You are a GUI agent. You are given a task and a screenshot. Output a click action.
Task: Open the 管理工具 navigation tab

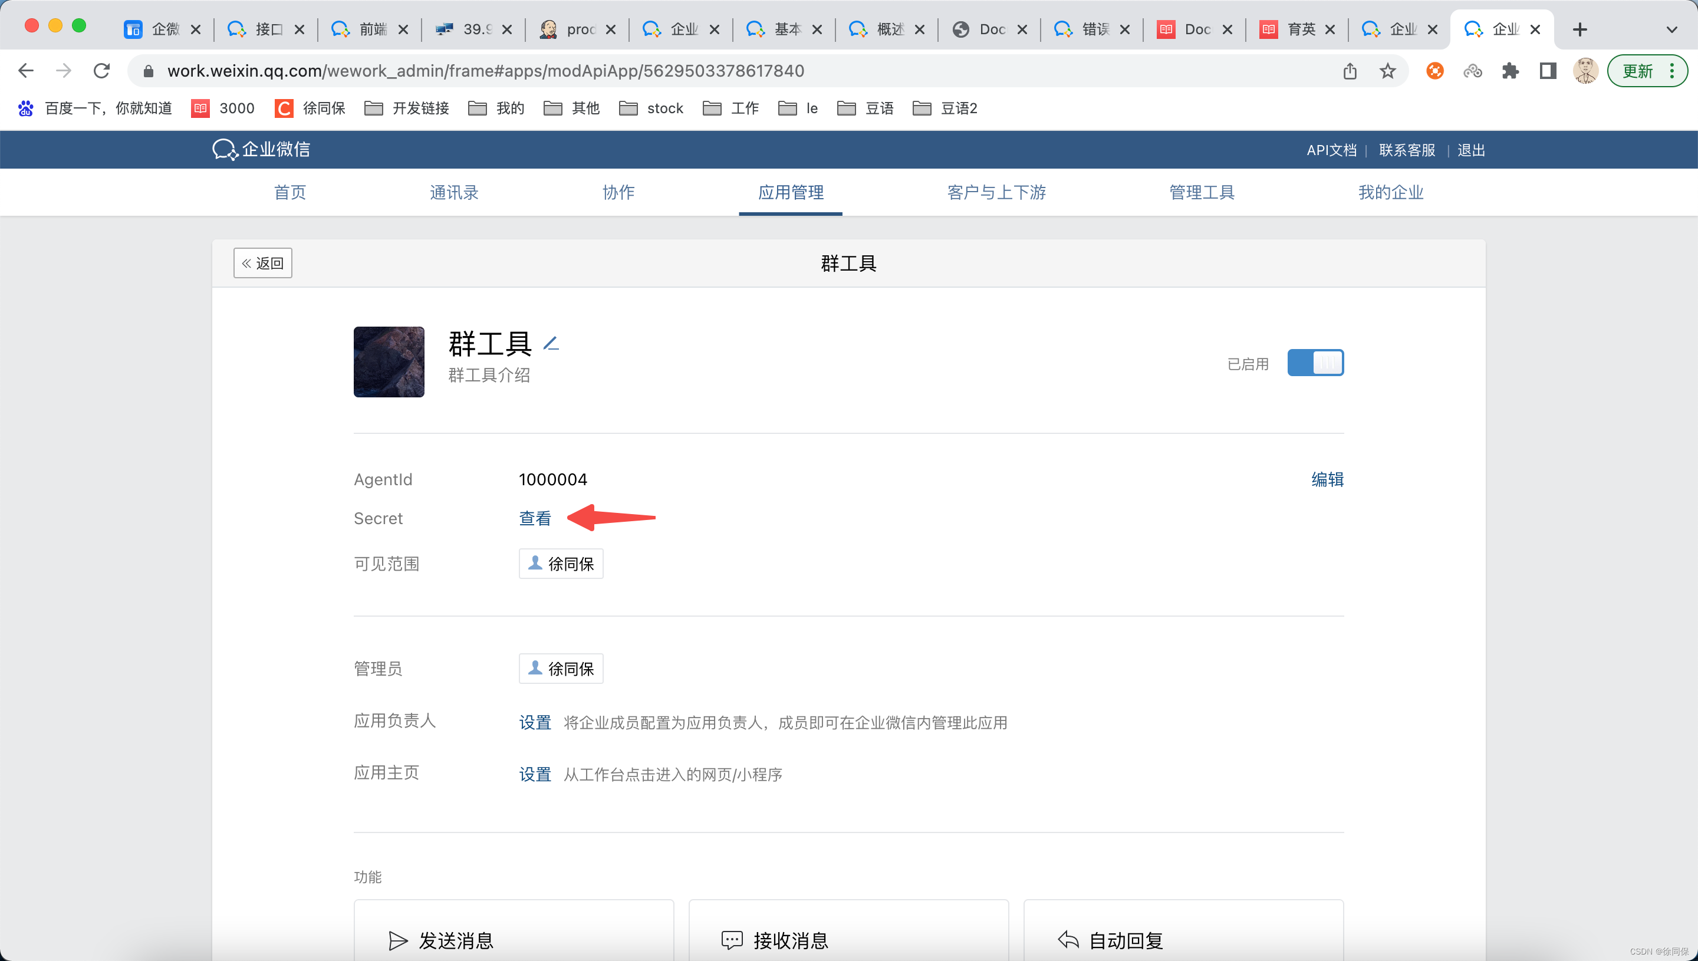(x=1202, y=192)
